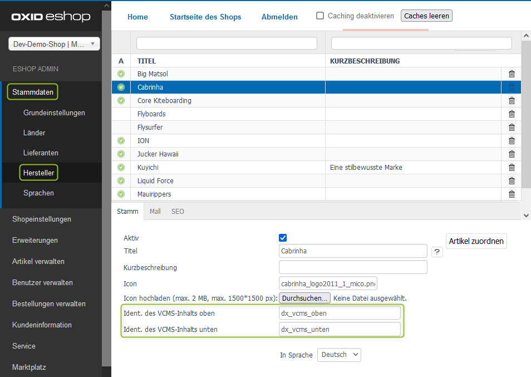This screenshot has width=531, height=377.
Task: Click the sidebar vertical scrollbar
Action: point(106,188)
